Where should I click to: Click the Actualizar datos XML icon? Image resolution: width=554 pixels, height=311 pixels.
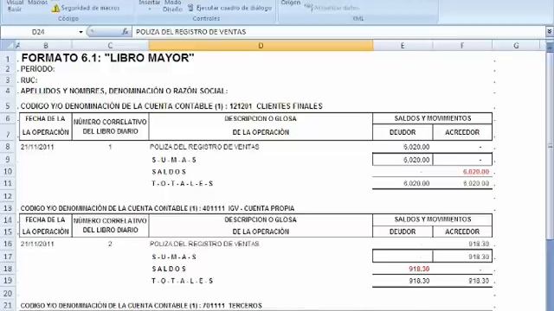(x=309, y=7)
